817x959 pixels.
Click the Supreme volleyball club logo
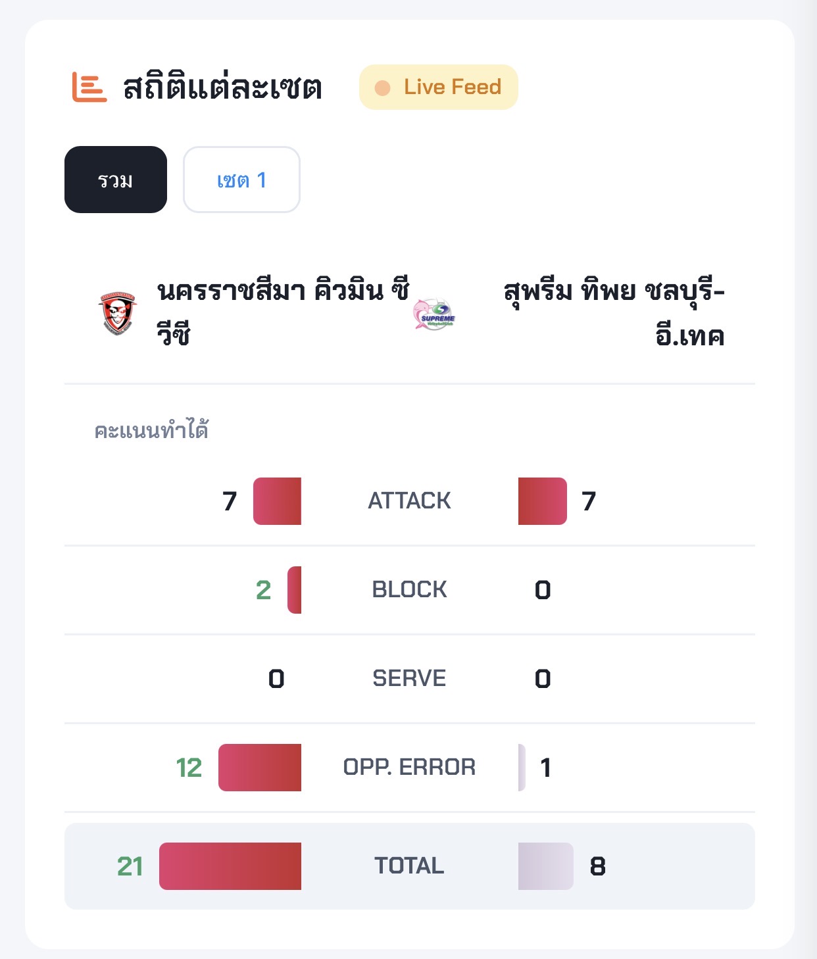434,314
